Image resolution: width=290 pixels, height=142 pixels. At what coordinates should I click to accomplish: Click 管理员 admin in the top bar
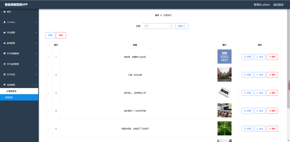pos(262,5)
